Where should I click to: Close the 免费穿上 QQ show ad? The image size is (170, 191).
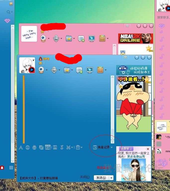coord(148,149)
